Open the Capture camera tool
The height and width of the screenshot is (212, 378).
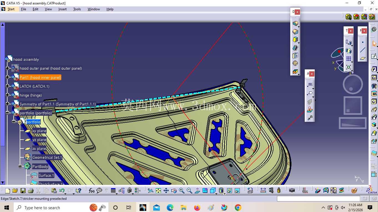tap(292, 191)
